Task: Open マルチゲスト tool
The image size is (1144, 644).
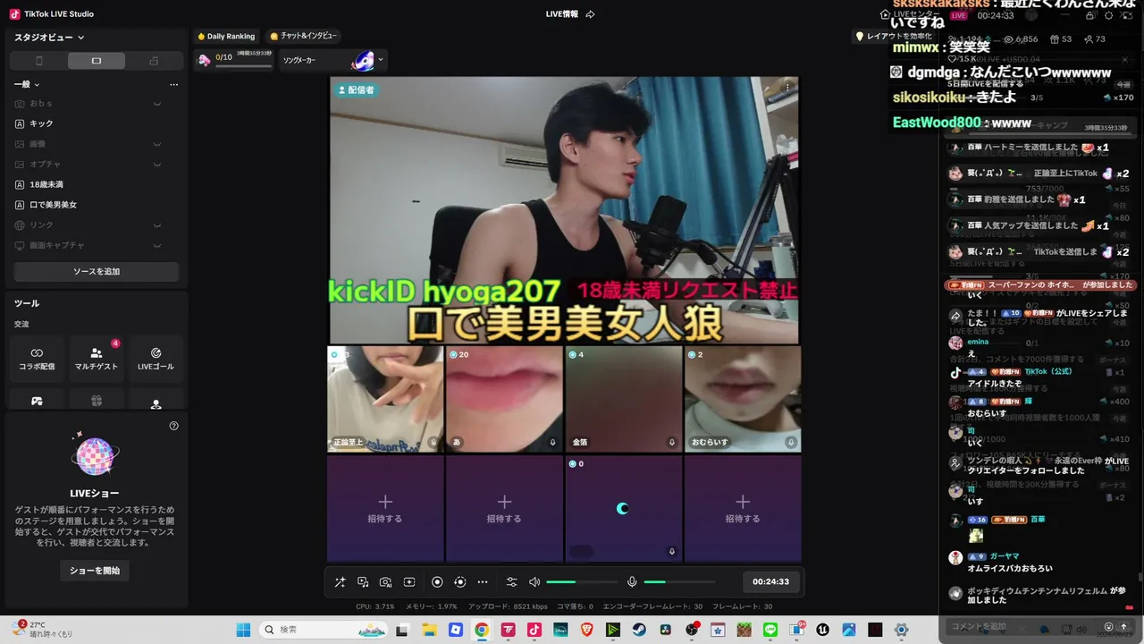Action: (97, 359)
